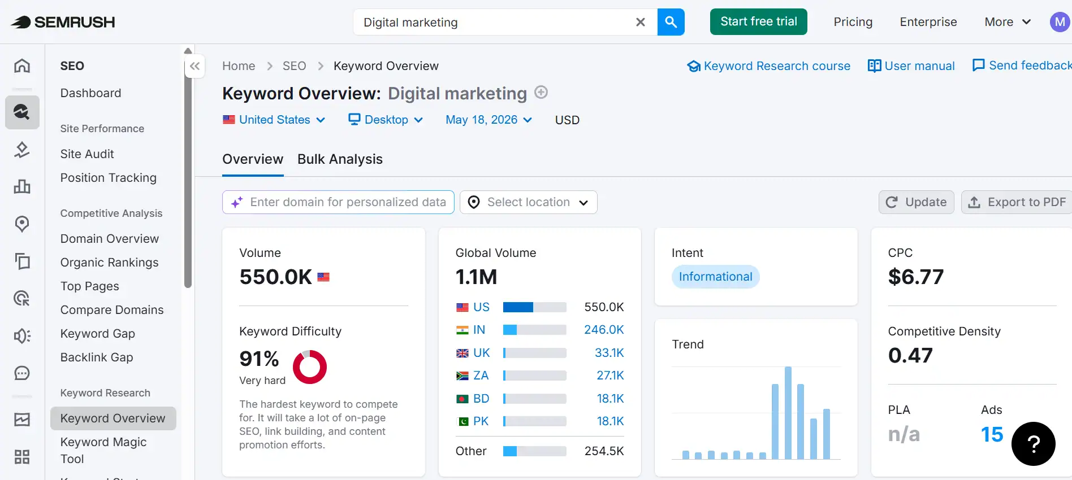Viewport: 1072px width, 480px height.
Task: Click the US volume bar
Action: (x=535, y=307)
